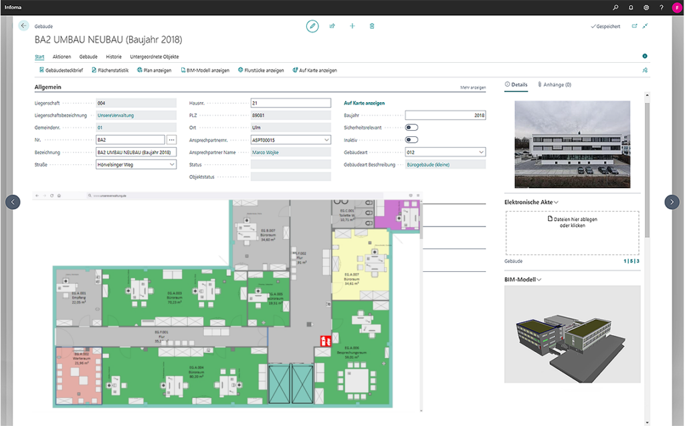The height and width of the screenshot is (426, 685).
Task: Open the Straße dropdown
Action: [x=173, y=164]
